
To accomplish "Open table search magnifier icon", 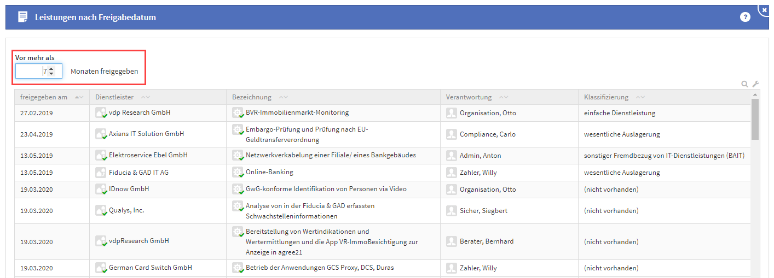I will click(744, 84).
